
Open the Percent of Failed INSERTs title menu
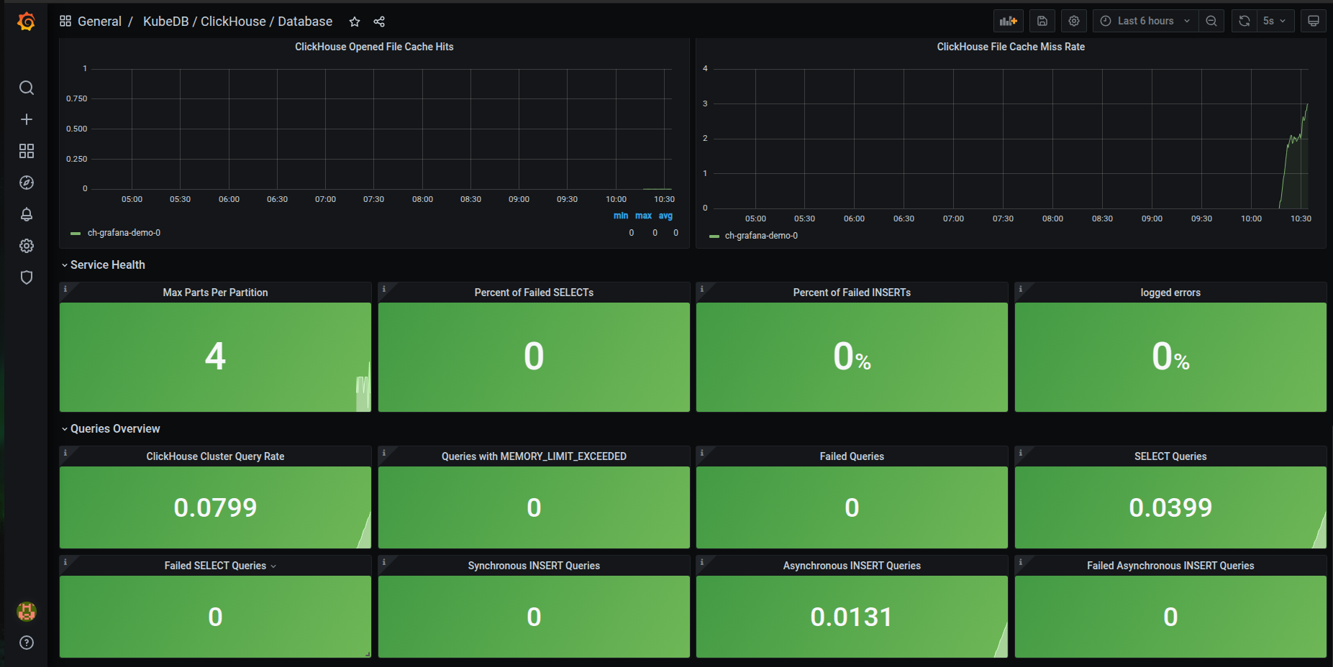(x=852, y=293)
